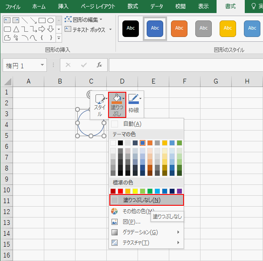Select the elbow connector shape

click(x=25, y=29)
